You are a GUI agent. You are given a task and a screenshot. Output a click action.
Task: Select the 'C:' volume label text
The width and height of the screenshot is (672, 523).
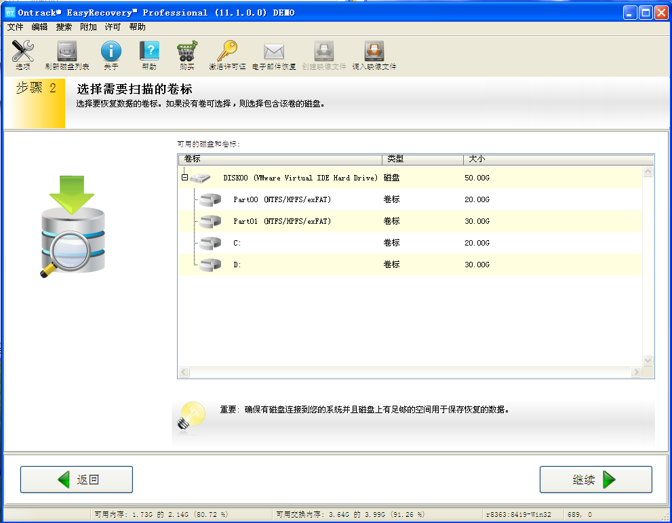(x=237, y=243)
